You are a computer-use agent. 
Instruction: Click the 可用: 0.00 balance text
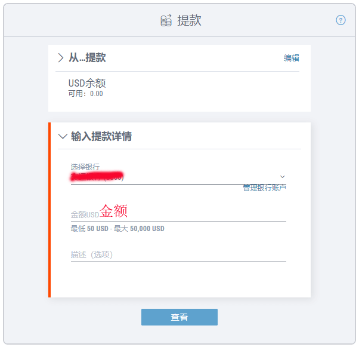86,94
